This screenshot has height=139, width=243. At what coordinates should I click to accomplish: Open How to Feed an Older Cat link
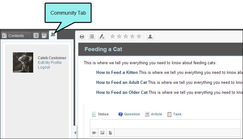pyautogui.click(x=122, y=93)
